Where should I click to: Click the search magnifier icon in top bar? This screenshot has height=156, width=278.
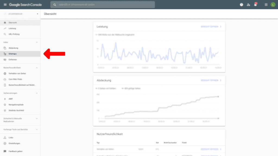55,5
